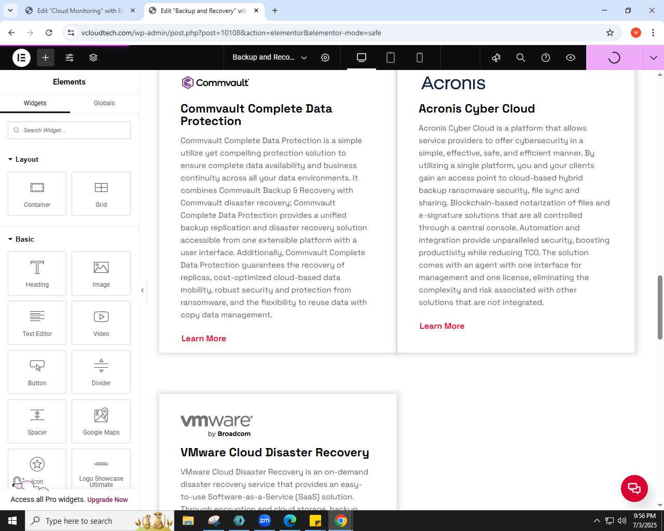Preview changes with the eye icon

pos(571,58)
